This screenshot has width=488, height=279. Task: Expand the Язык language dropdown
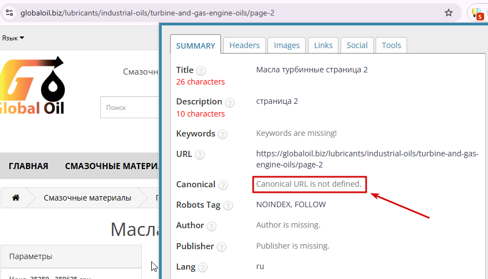[x=13, y=38]
